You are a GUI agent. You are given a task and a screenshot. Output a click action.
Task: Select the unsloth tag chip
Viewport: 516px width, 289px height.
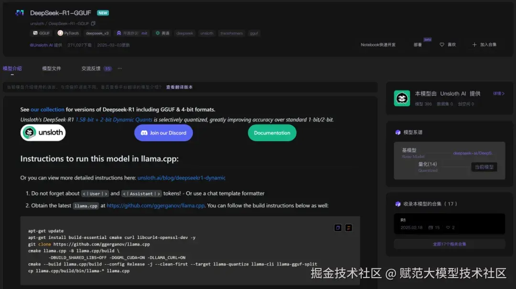tap(207, 33)
